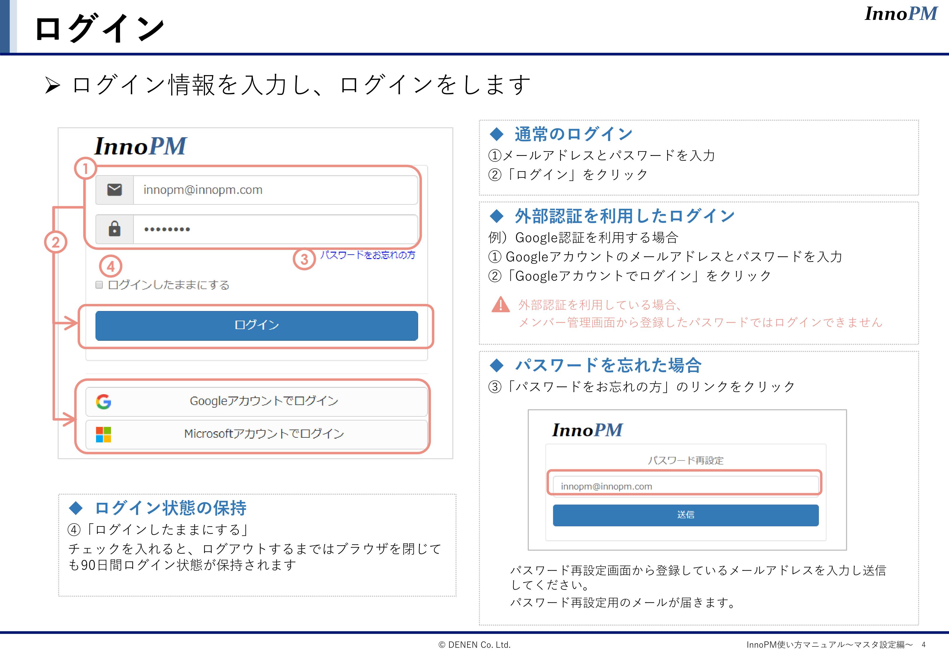Click the blue 送信 button
The height and width of the screenshot is (657, 949).
pos(686,515)
